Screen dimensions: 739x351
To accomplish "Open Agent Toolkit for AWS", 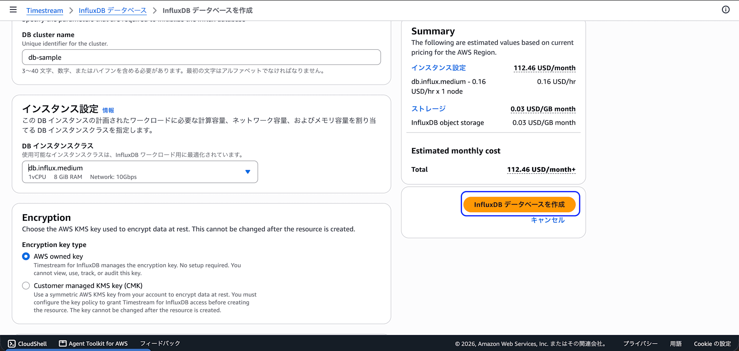I will [x=93, y=344].
